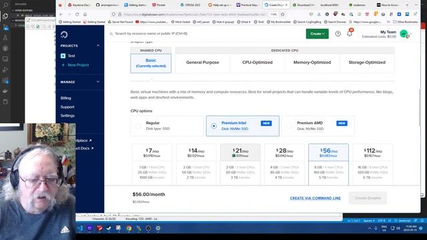This screenshot has width=427, height=240.
Task: Choose the Premium AMD CPU option
Action: point(318,126)
